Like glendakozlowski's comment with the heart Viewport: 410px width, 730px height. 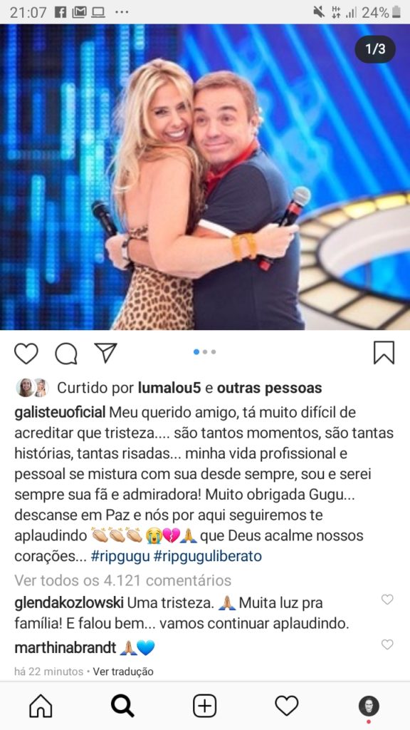coord(387,600)
